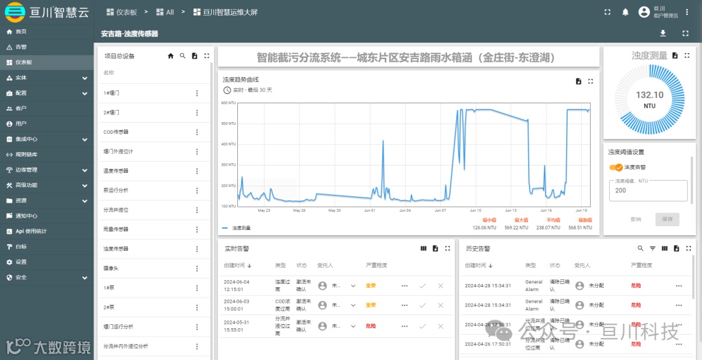Image resolution: width=702 pixels, height=360 pixels.
Task: Open assignee dropdown for 2024-06-04 alarm
Action: click(353, 286)
